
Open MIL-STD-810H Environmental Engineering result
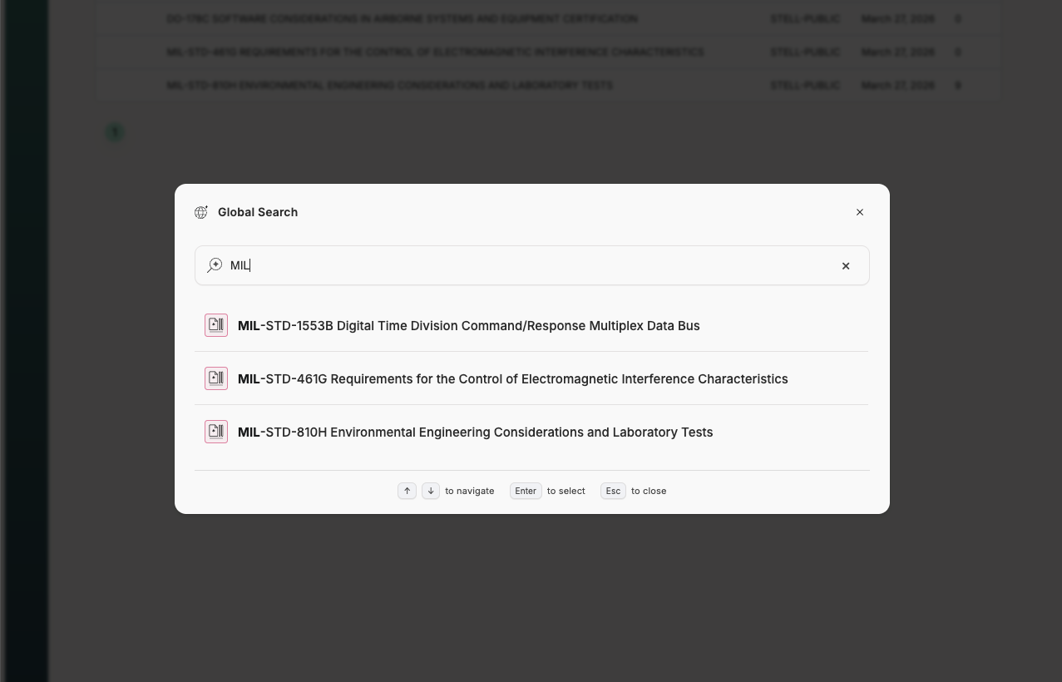(531, 432)
